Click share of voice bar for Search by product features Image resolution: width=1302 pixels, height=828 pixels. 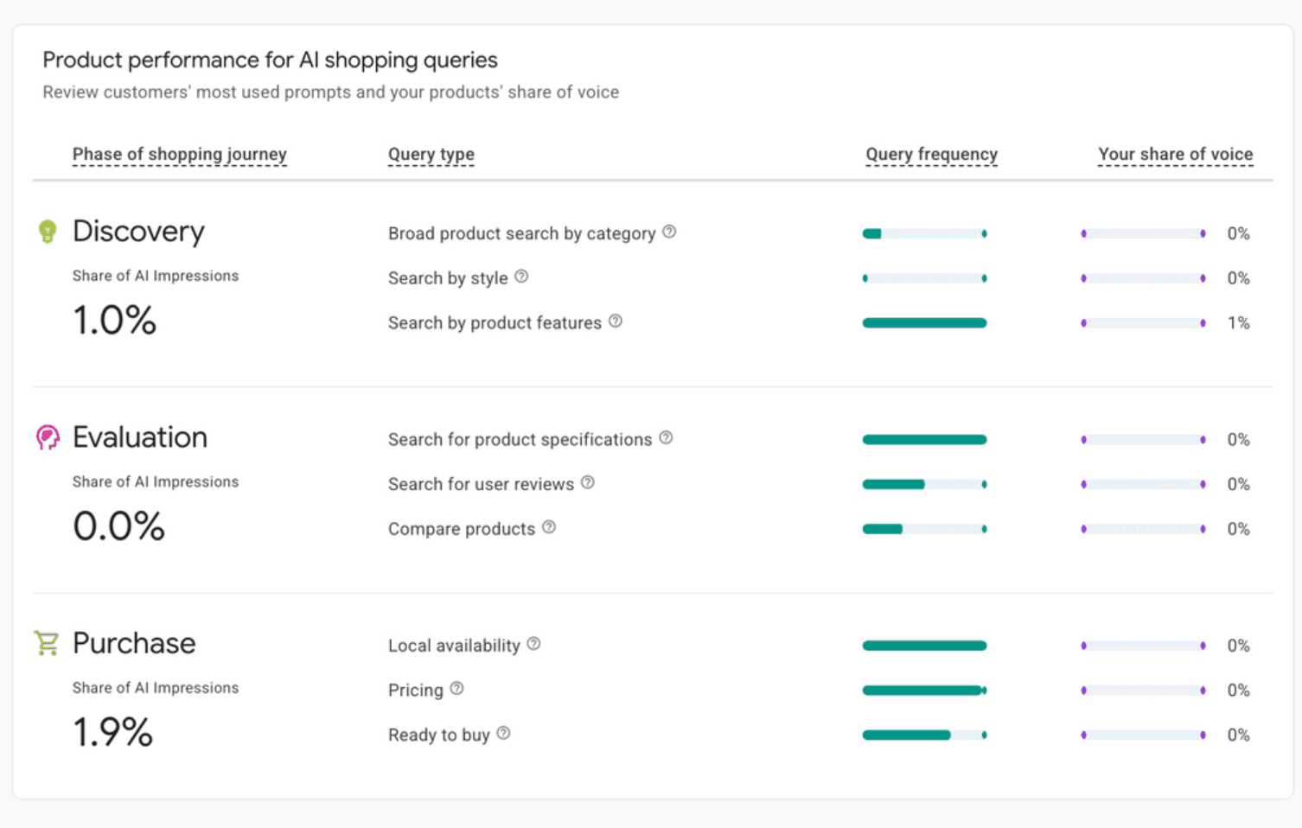[x=1143, y=323]
